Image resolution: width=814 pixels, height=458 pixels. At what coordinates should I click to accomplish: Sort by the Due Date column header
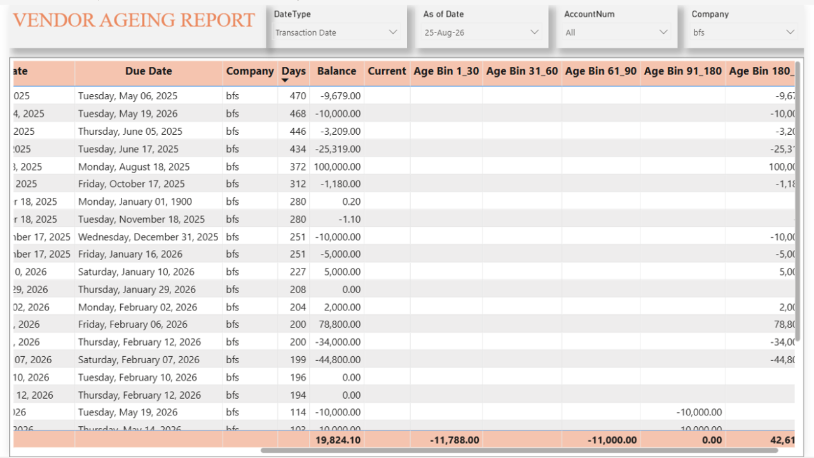click(x=148, y=71)
